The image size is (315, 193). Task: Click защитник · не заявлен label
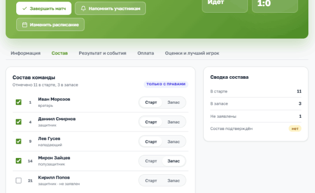tap(59, 184)
